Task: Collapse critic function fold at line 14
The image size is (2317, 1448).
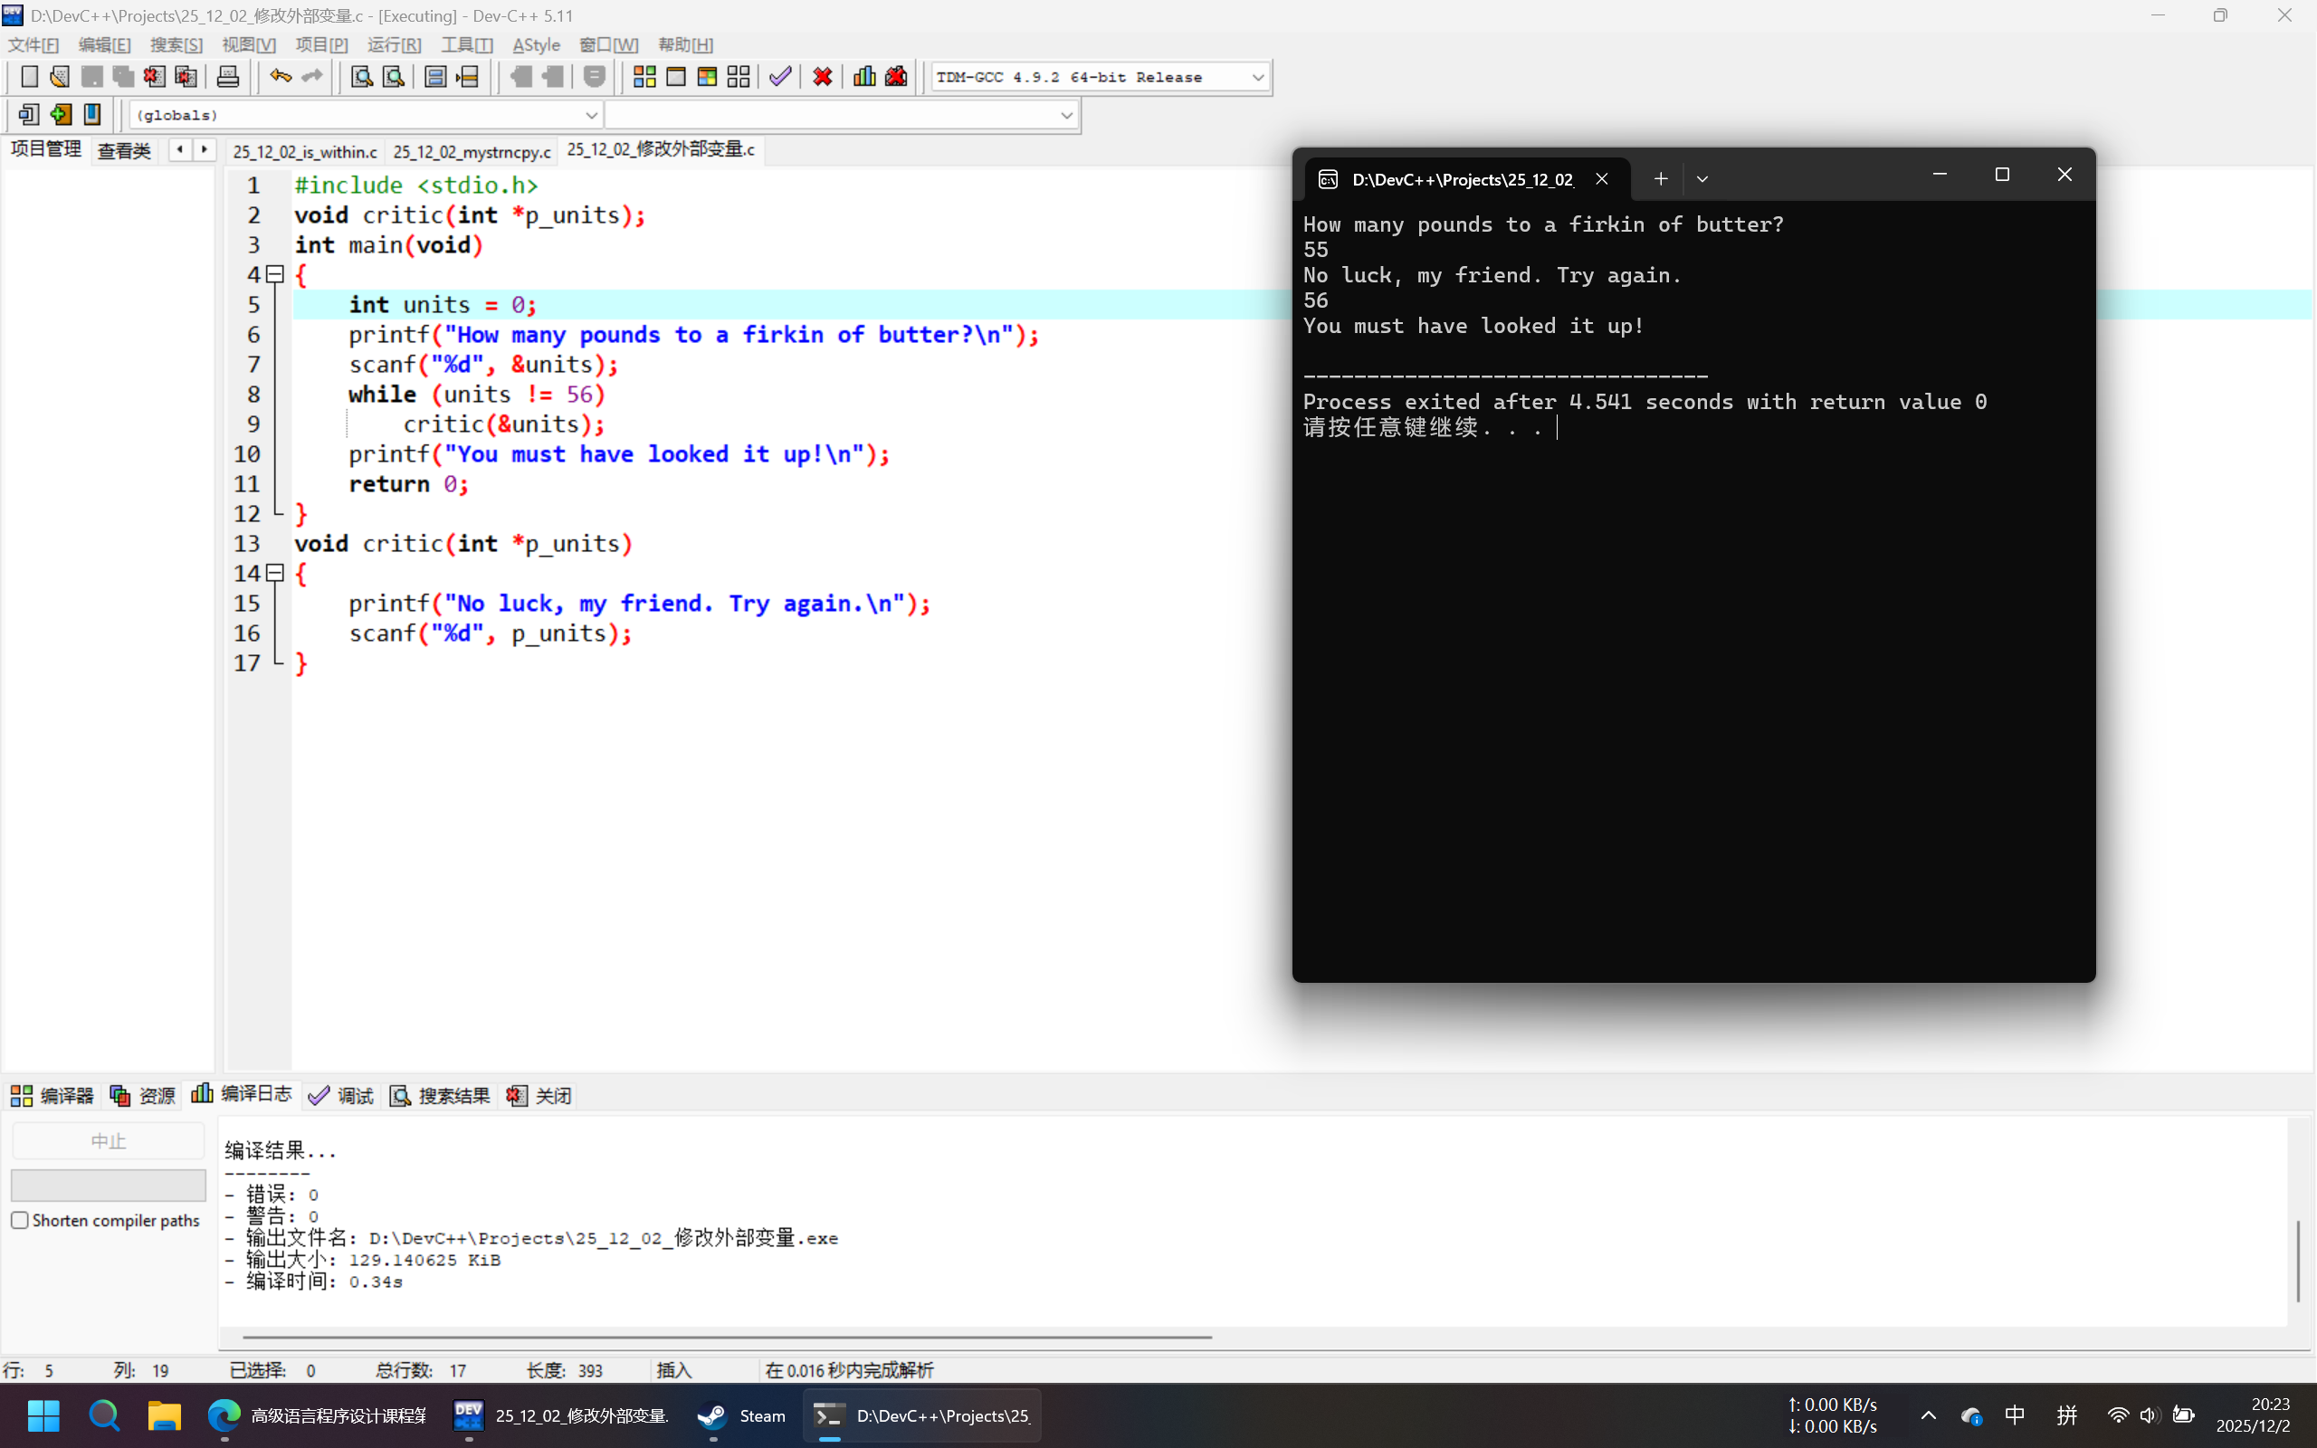Action: pos(276,573)
